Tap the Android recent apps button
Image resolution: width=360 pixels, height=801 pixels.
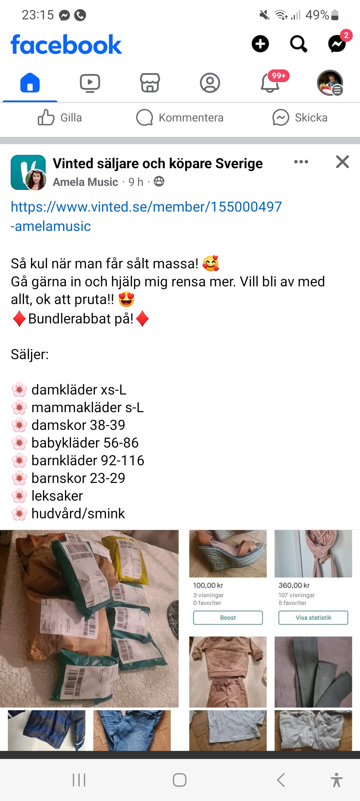click(79, 780)
